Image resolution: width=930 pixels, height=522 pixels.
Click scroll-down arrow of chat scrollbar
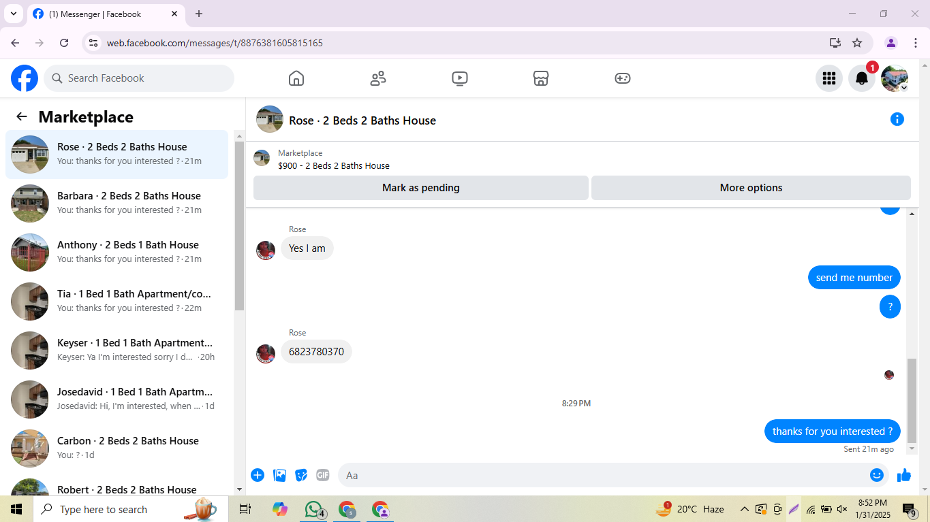[x=912, y=449]
